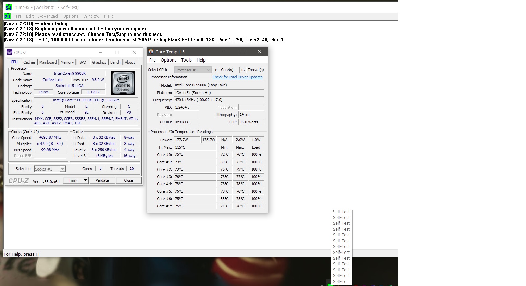Image resolution: width=526 pixels, height=286 pixels.
Task: Click the Level 2 cache value 8 x 256 KBytes
Action: click(x=104, y=150)
